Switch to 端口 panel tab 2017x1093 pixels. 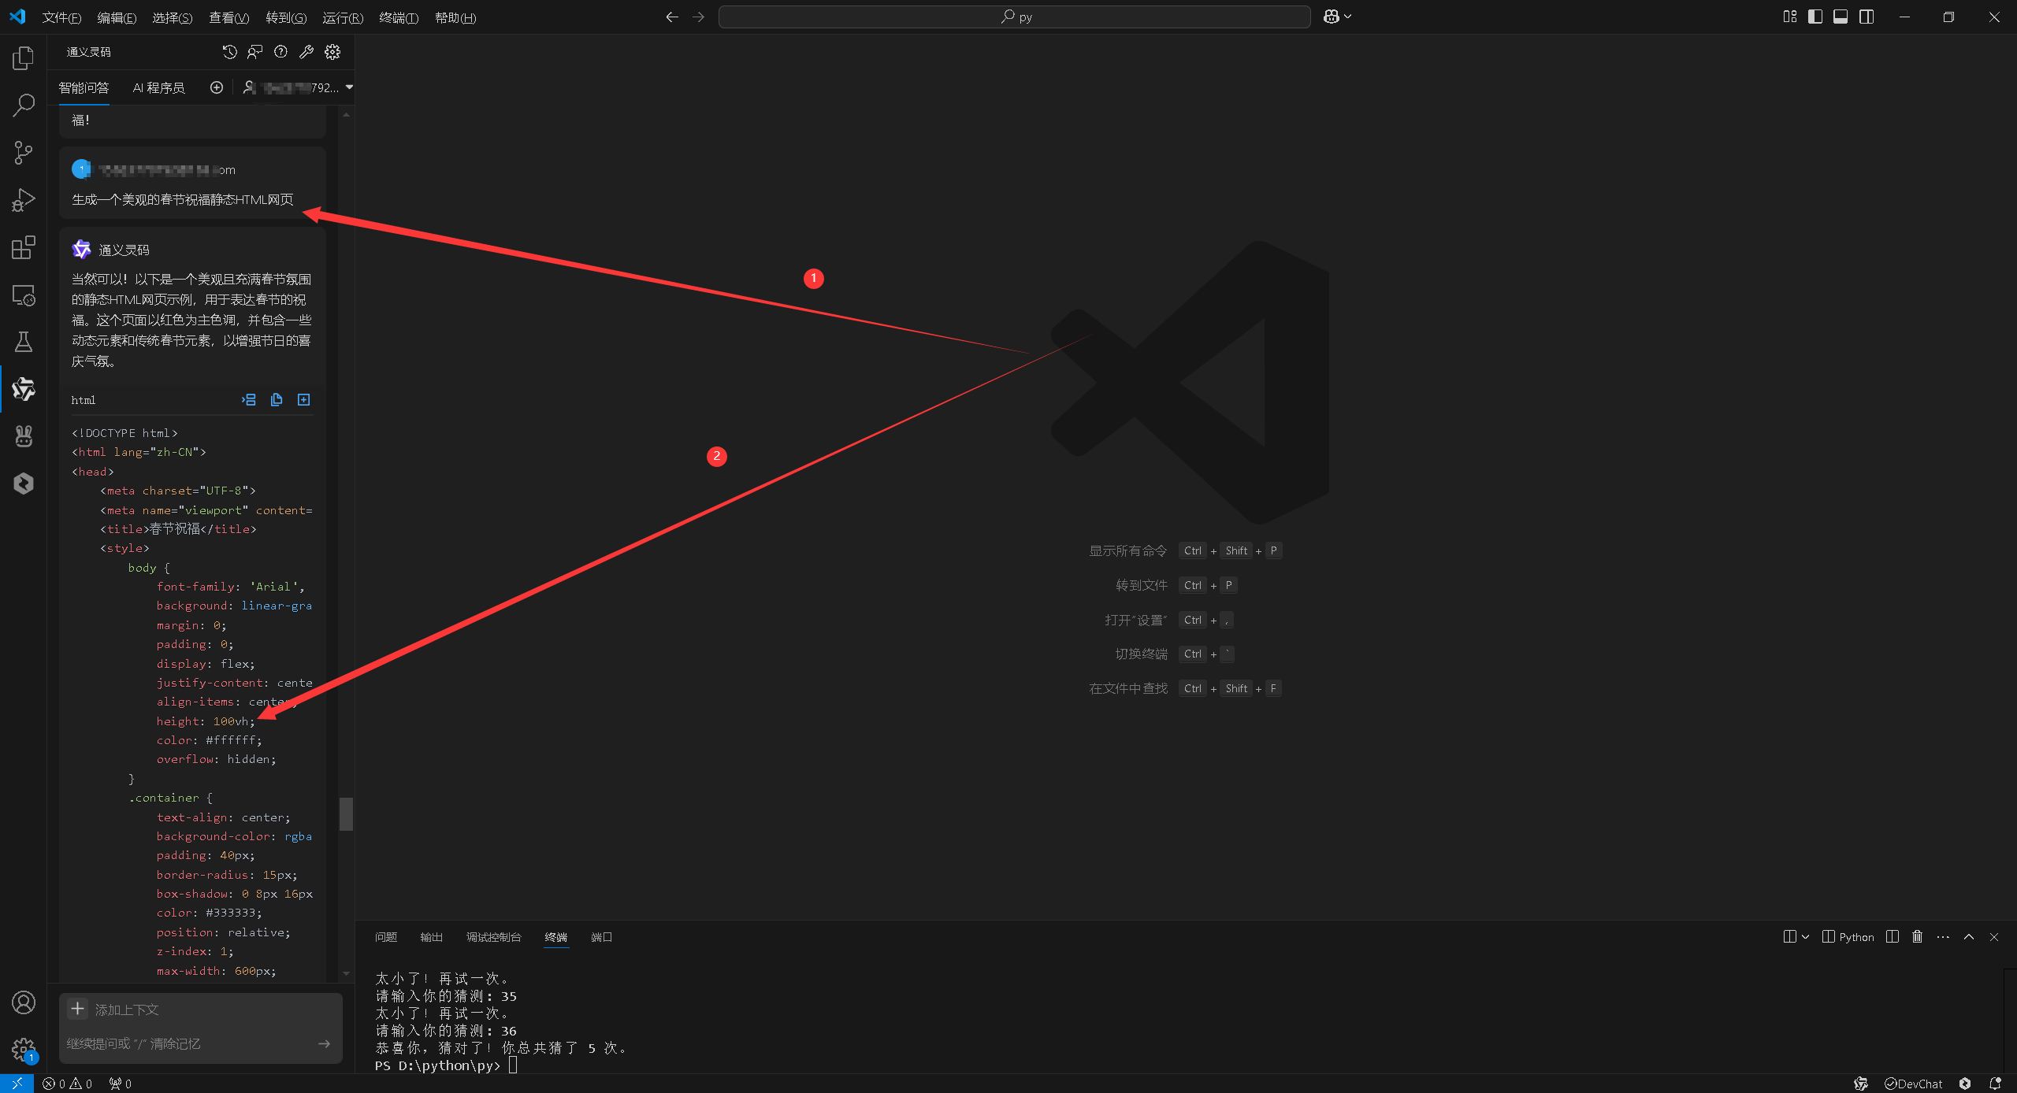(x=601, y=936)
